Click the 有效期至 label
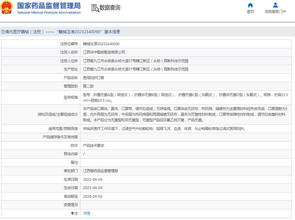The image size is (295, 220). [x=70, y=196]
